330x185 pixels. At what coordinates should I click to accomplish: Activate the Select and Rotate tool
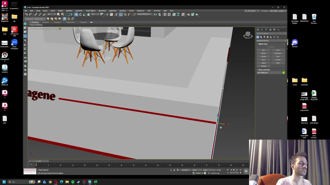pos(80,14)
